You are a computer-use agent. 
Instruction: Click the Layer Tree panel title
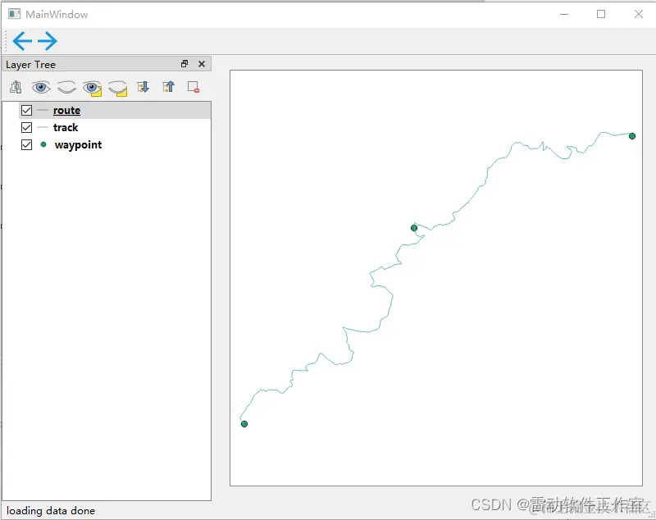30,65
